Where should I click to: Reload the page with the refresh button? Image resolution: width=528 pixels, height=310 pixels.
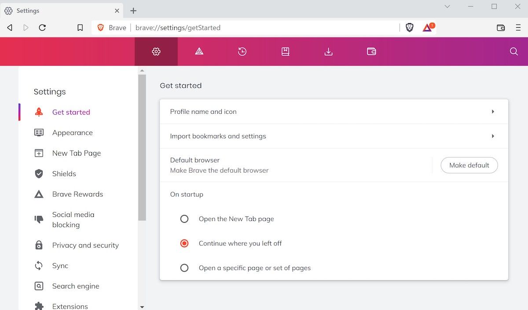coord(42,28)
